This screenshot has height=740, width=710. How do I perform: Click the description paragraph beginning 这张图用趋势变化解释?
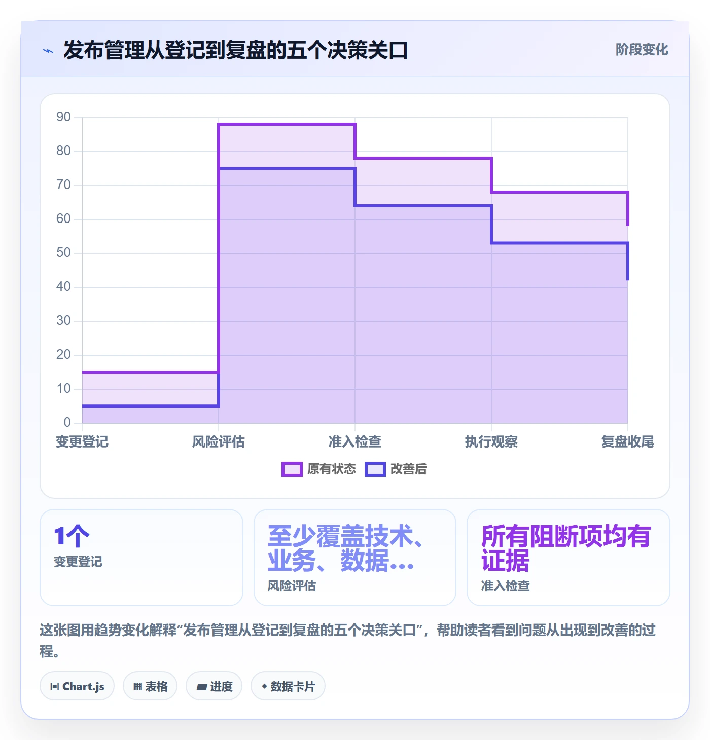(348, 641)
